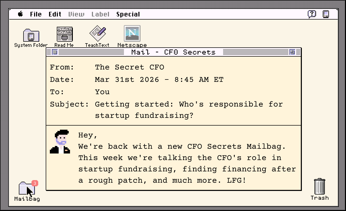
Task: Open the Special menu
Action: [x=128, y=14]
